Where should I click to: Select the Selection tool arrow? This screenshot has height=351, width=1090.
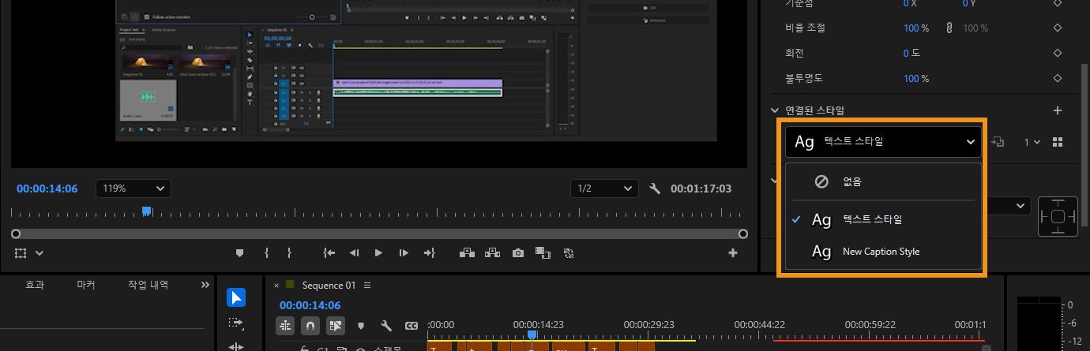[x=236, y=297]
